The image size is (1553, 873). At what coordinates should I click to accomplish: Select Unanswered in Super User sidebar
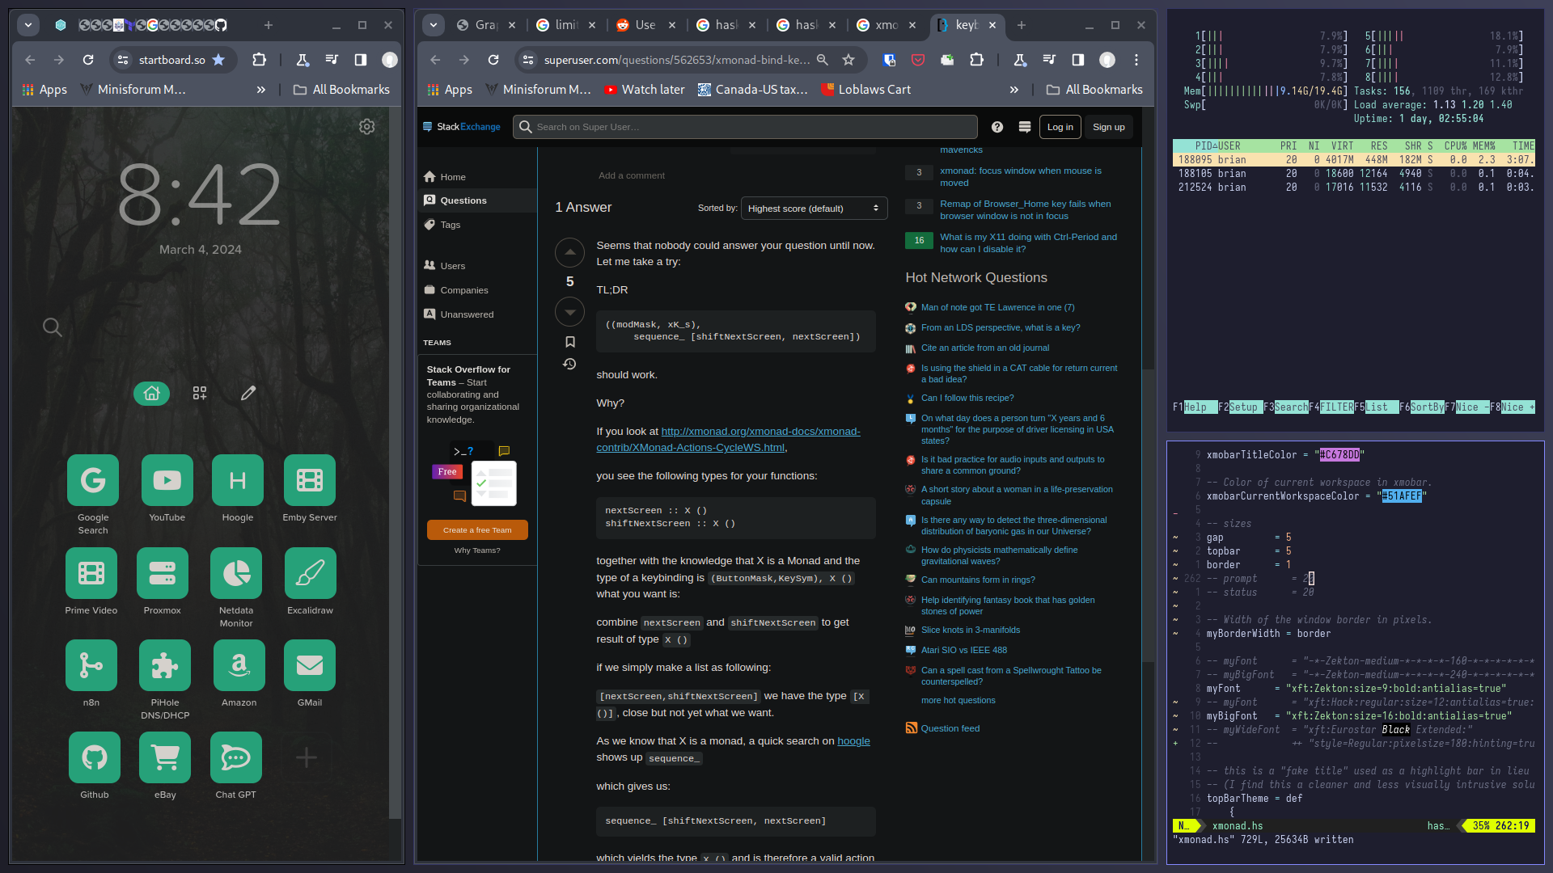[477, 314]
